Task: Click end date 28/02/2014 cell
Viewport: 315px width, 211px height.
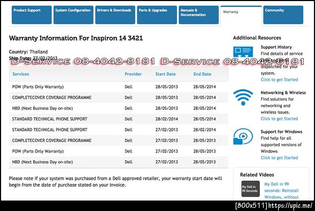Action: (x=205, y=130)
